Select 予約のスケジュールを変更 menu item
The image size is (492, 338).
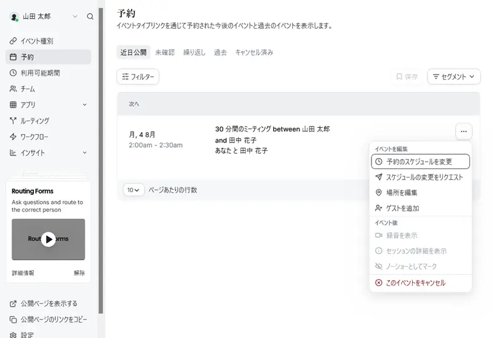click(x=421, y=162)
